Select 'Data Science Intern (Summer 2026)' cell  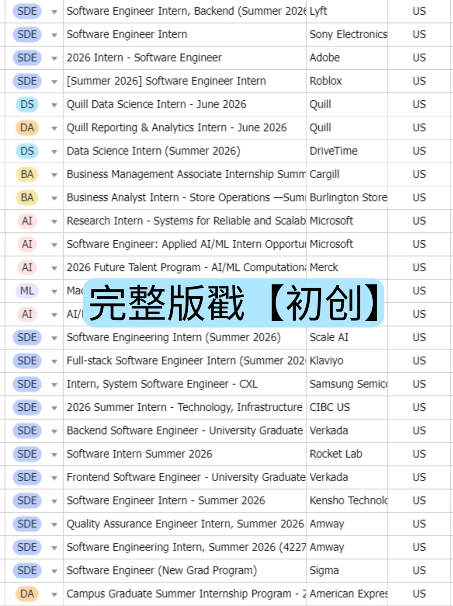[185, 151]
